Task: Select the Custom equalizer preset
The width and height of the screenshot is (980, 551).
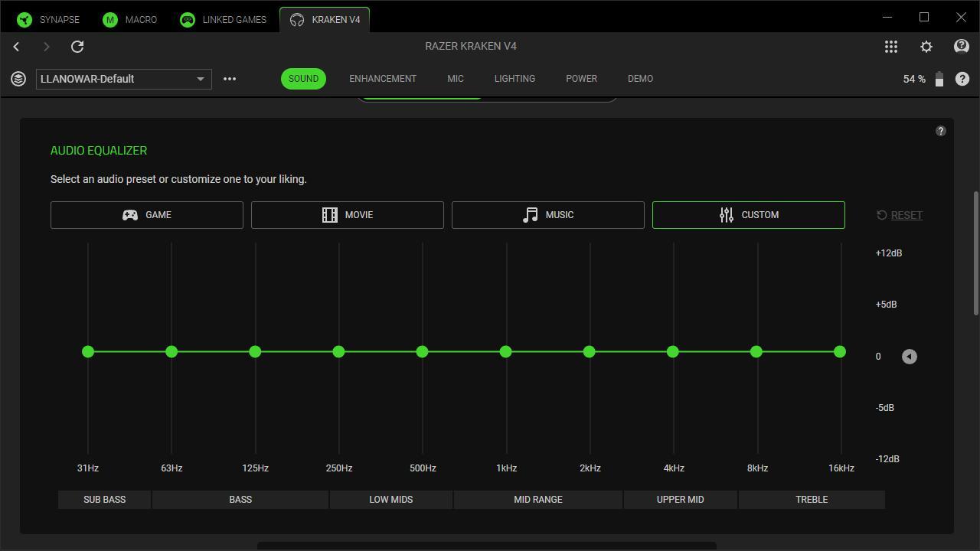Action: pyautogui.click(x=749, y=215)
